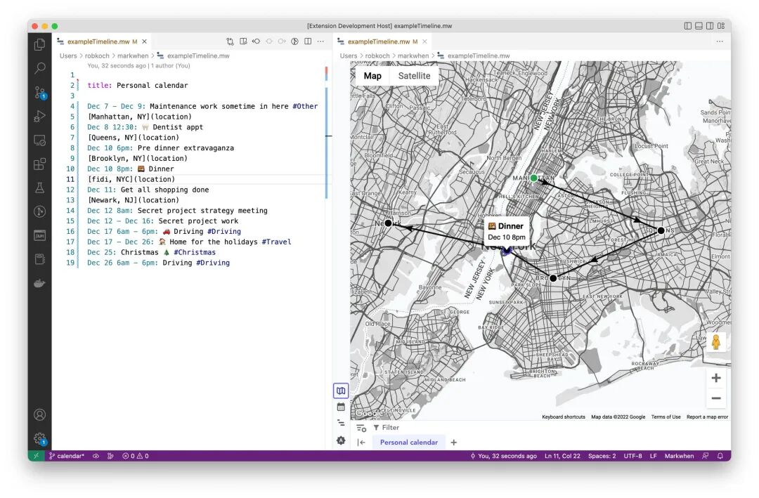This screenshot has width=759, height=498.
Task: Open Markwhen preview settings gear icon
Action: (x=341, y=440)
